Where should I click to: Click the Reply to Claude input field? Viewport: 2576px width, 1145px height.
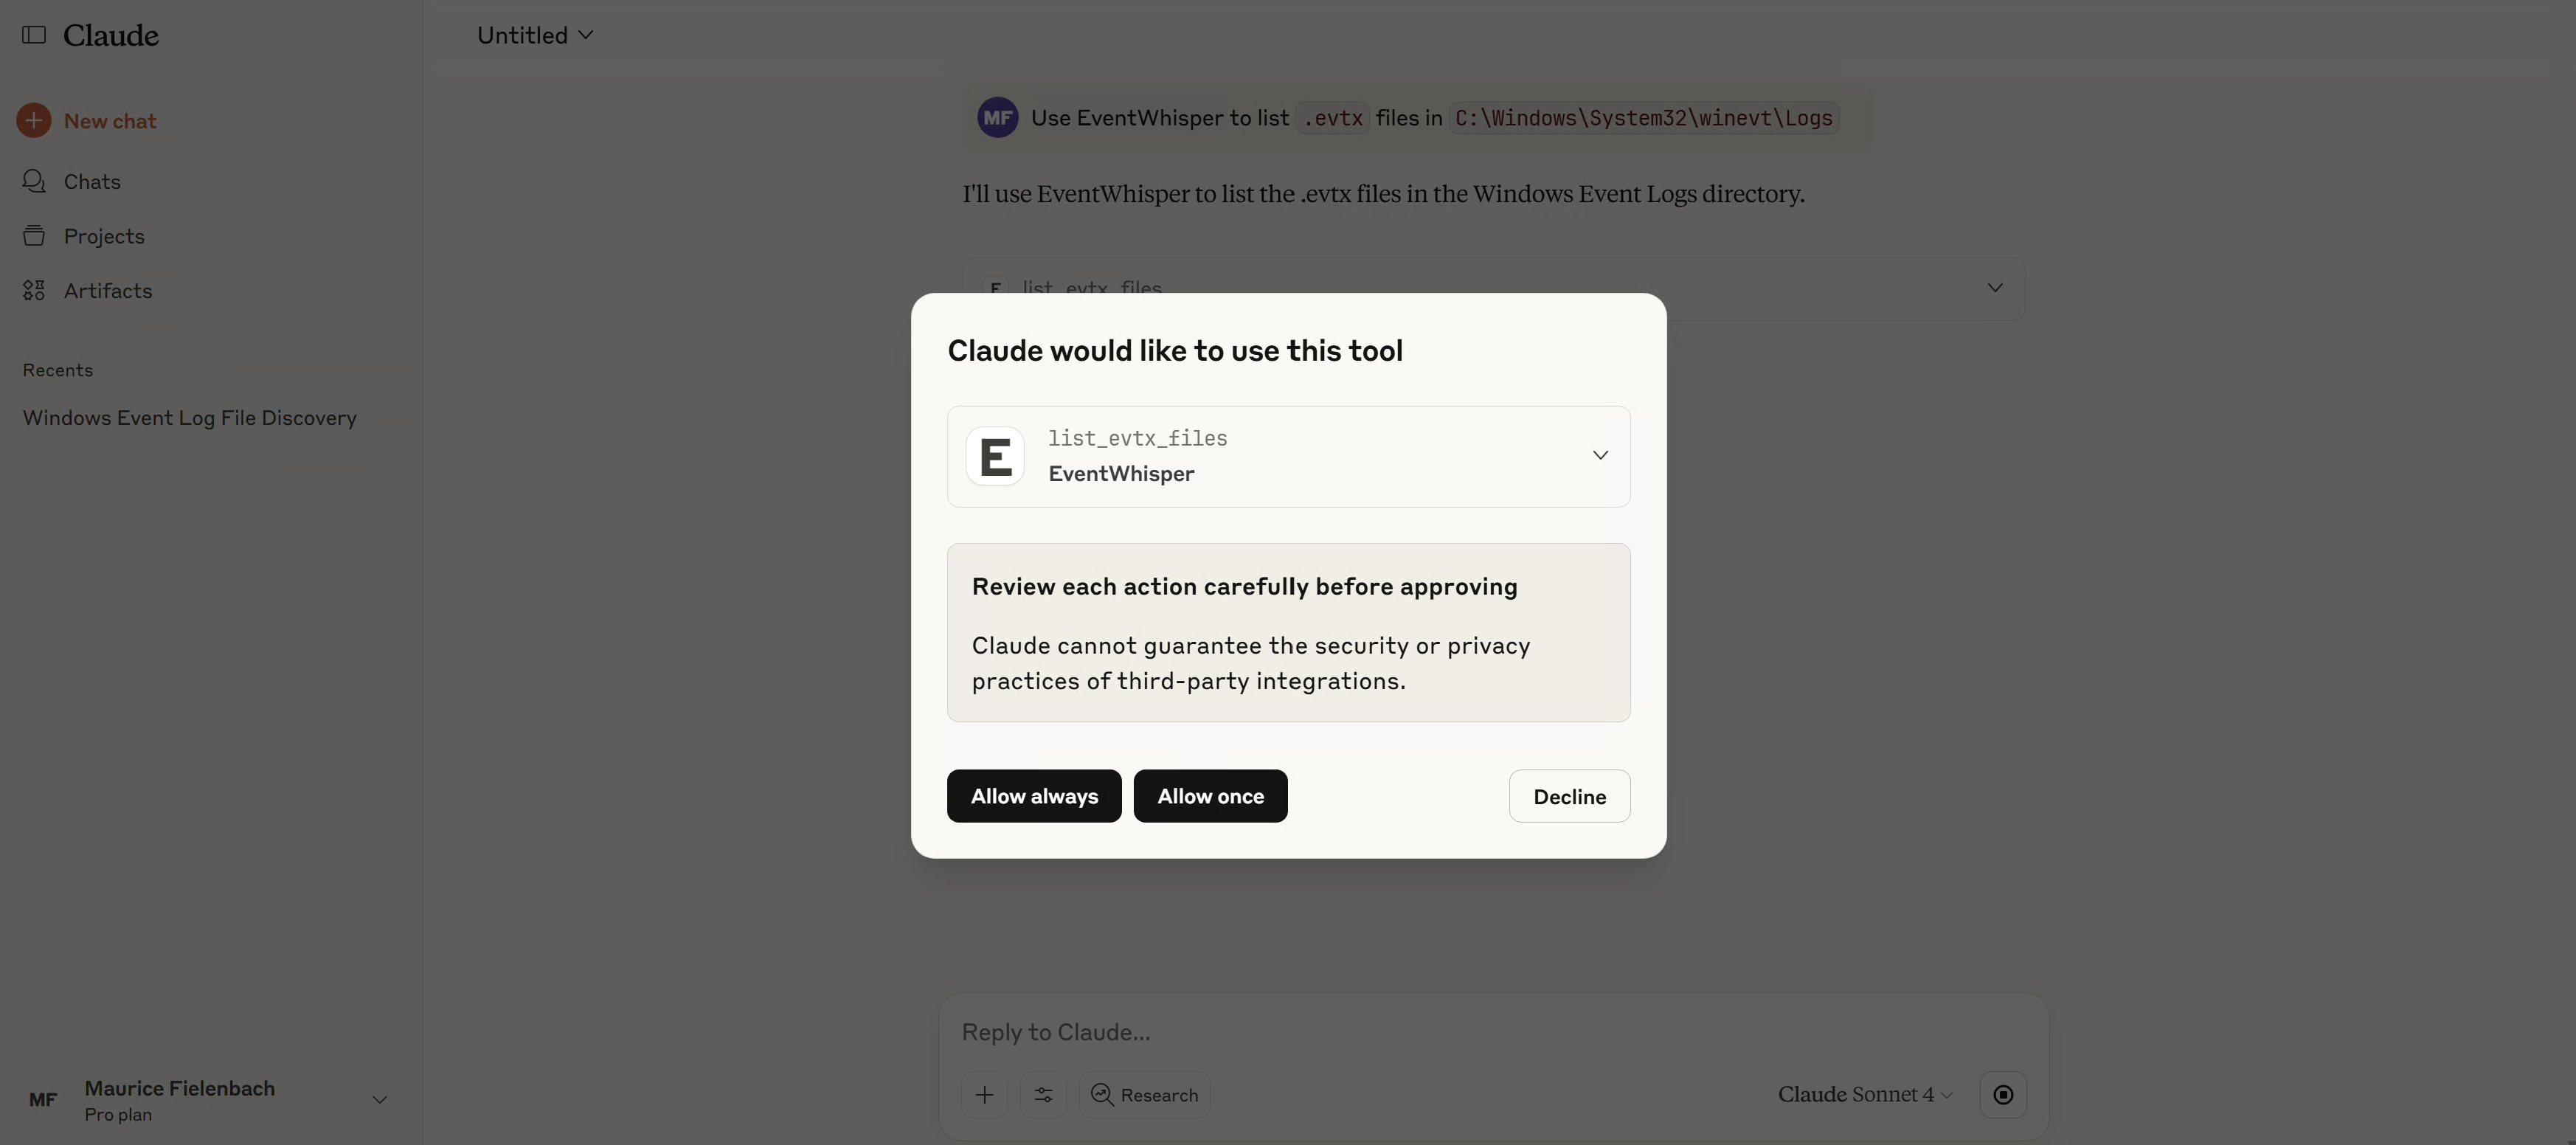pos(1400,1032)
